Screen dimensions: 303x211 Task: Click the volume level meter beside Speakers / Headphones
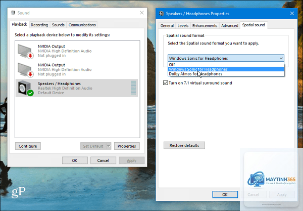coord(133,88)
